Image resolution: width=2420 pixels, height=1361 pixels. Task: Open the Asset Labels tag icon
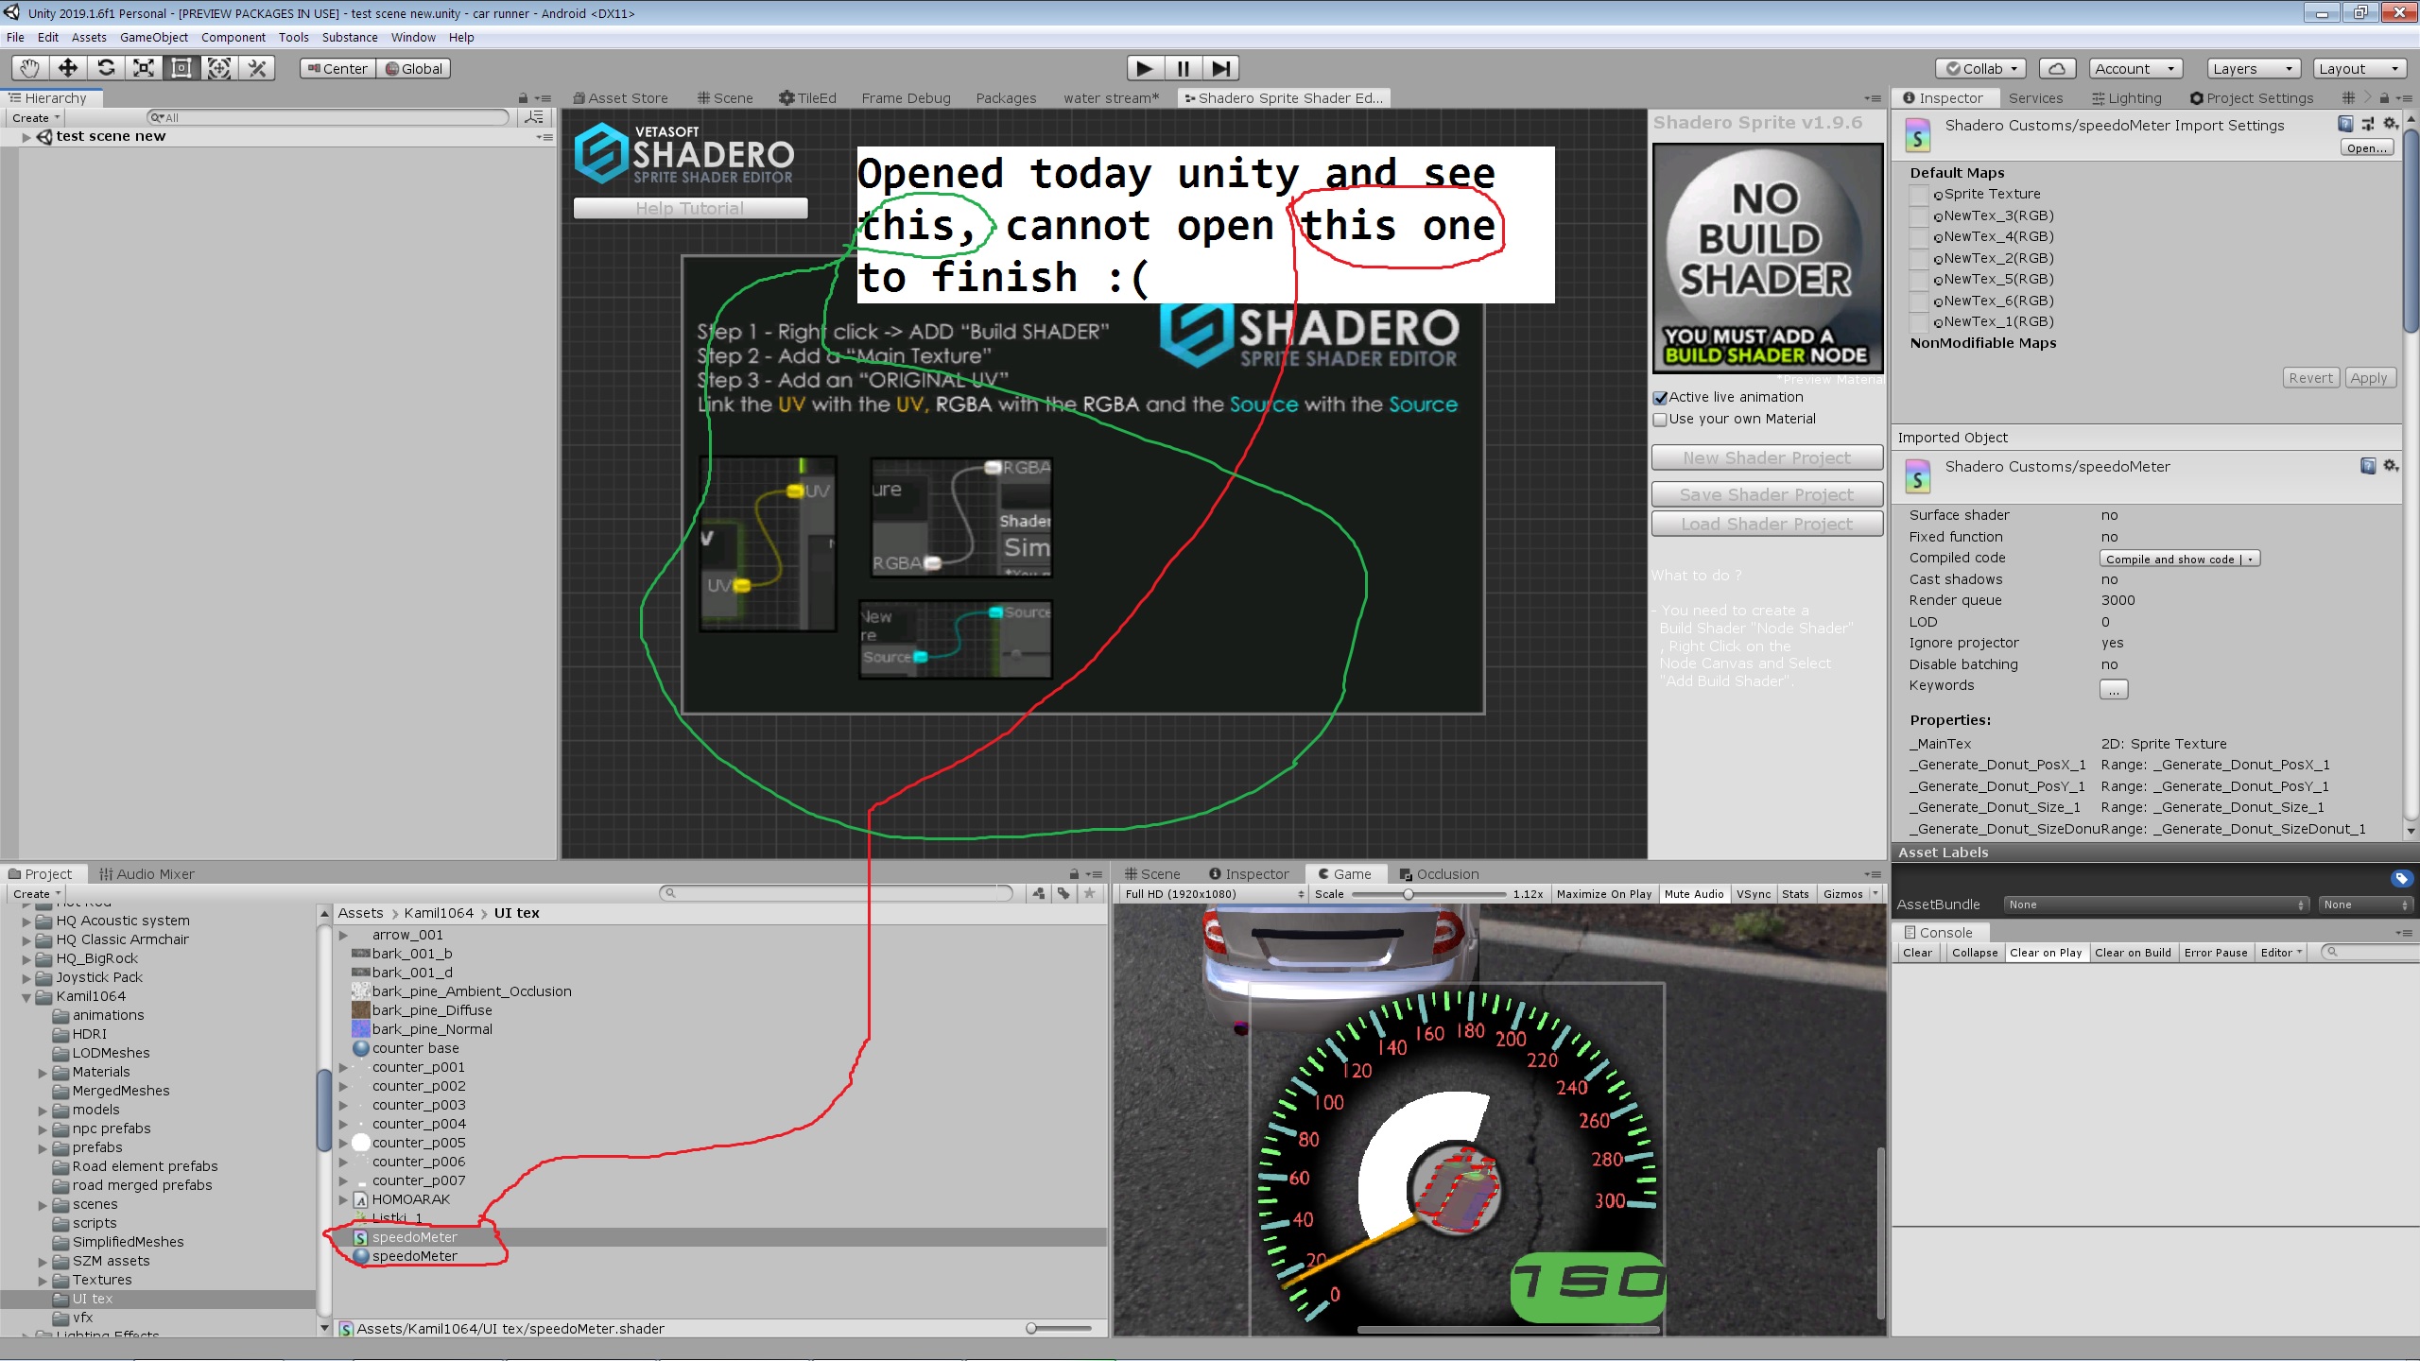pos(2401,877)
